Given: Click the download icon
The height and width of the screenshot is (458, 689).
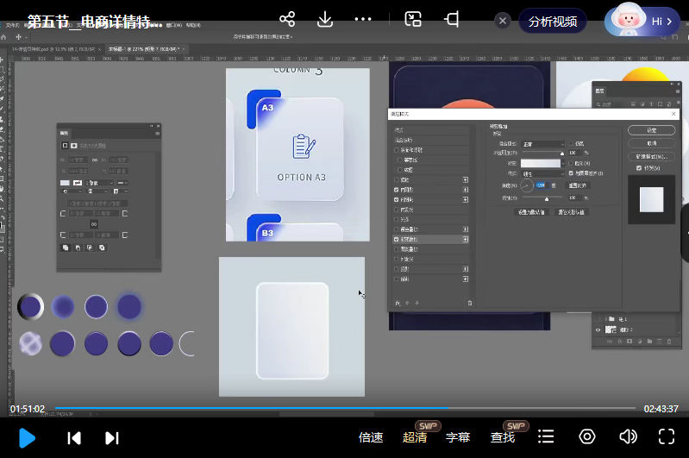Looking at the screenshot, I should 325,19.
